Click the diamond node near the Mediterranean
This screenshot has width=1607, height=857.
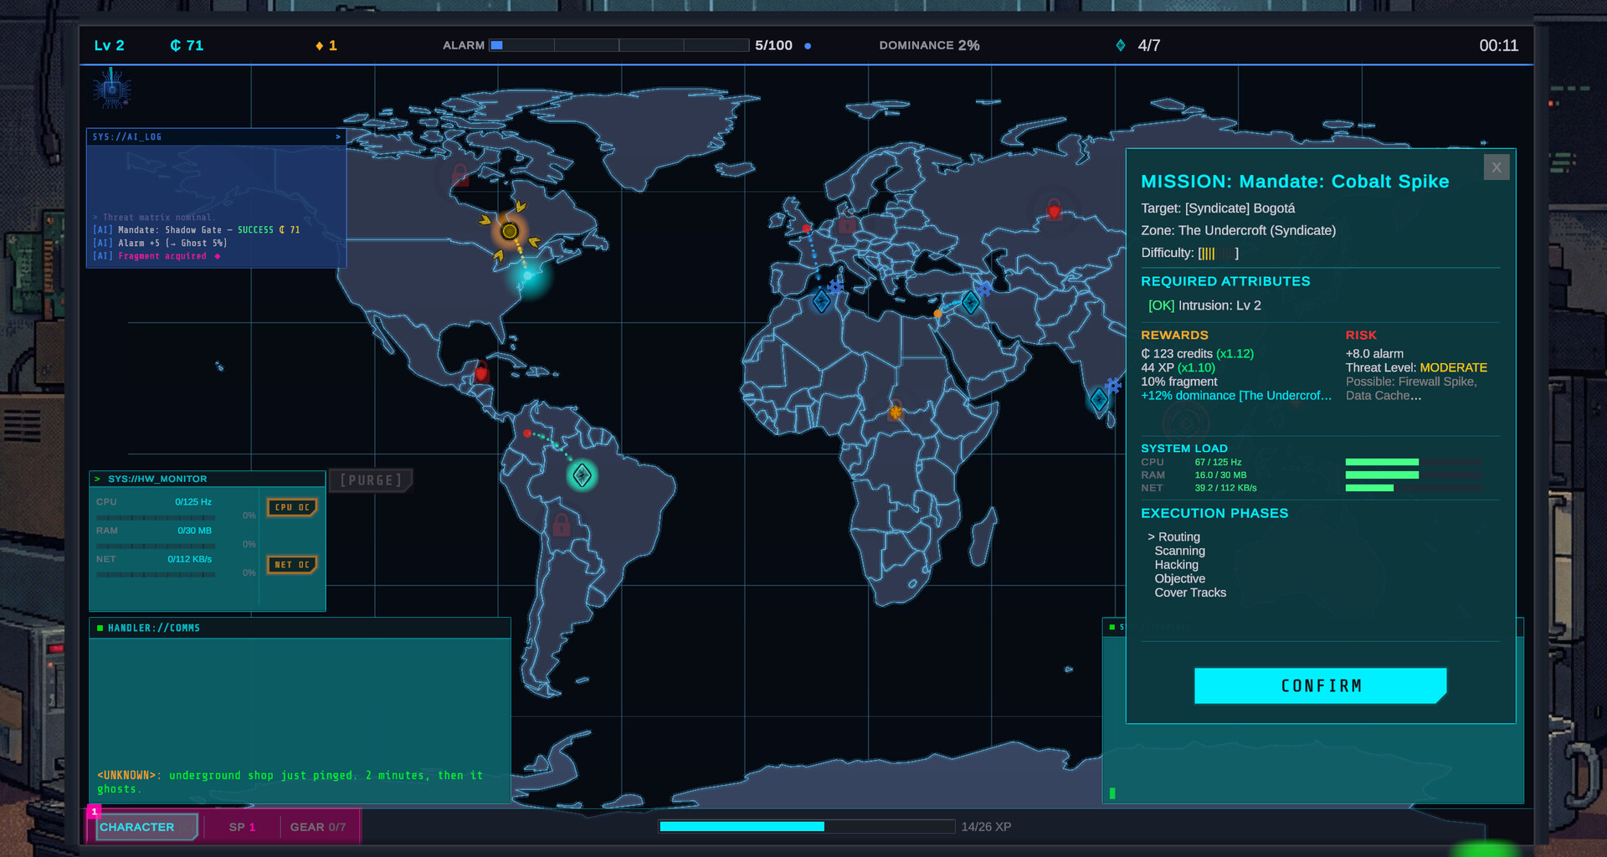tap(822, 301)
